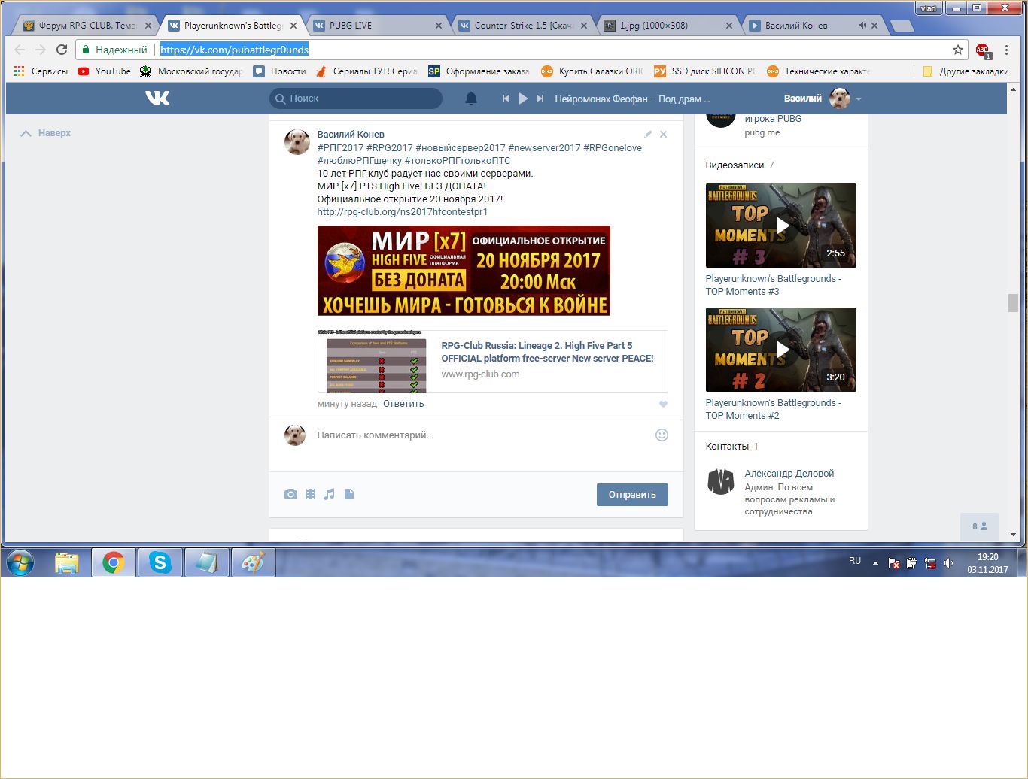The width and height of the screenshot is (1028, 779).
Task: Open the Сервисы apps bookmark
Action: point(41,71)
